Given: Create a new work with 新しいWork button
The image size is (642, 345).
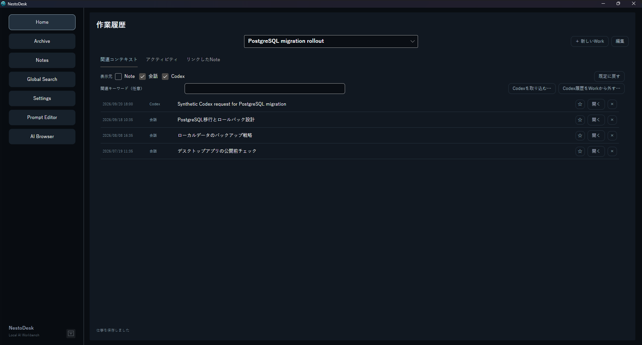Looking at the screenshot, I should [590, 41].
